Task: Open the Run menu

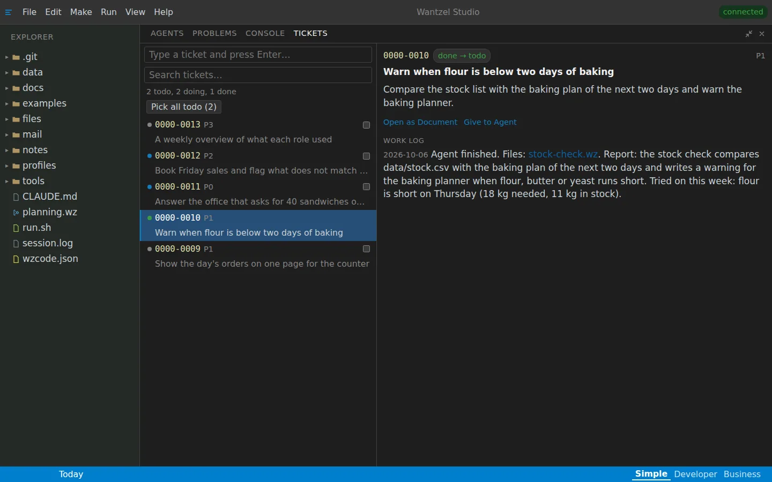Action: (109, 12)
